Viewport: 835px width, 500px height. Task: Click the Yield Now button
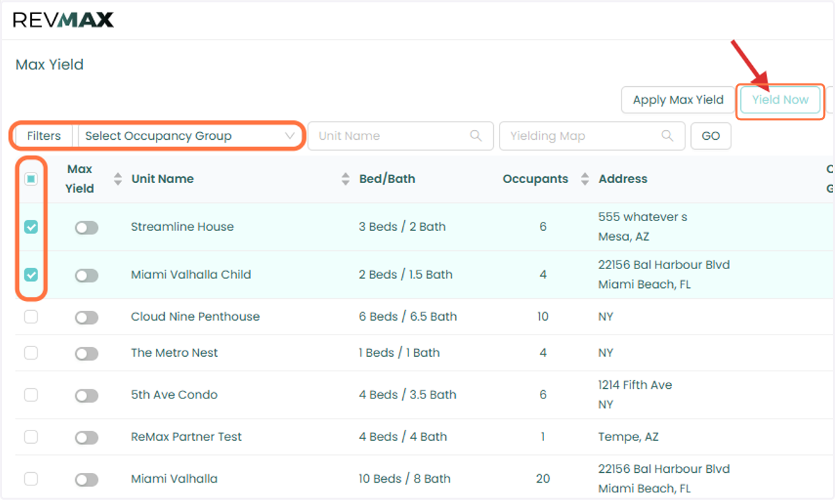coord(780,99)
